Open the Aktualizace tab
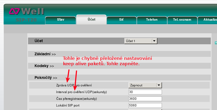Viewport: 217px width, 110px height. 209,20
